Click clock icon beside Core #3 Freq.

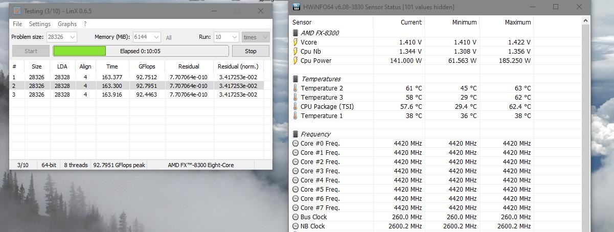tap(295, 171)
